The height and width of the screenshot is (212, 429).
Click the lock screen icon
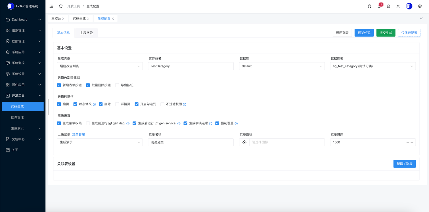[388, 6]
